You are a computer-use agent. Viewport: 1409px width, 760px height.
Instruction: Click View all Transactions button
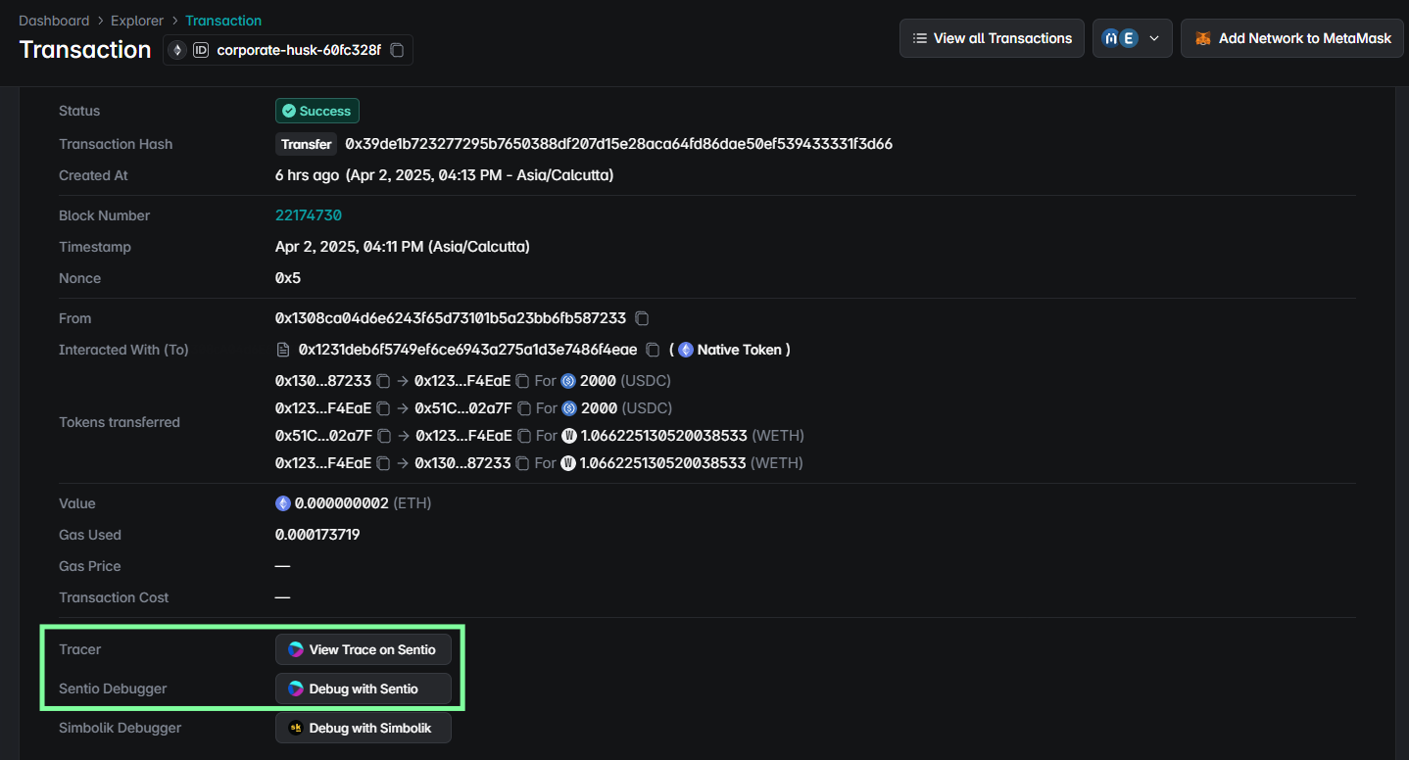tap(992, 38)
